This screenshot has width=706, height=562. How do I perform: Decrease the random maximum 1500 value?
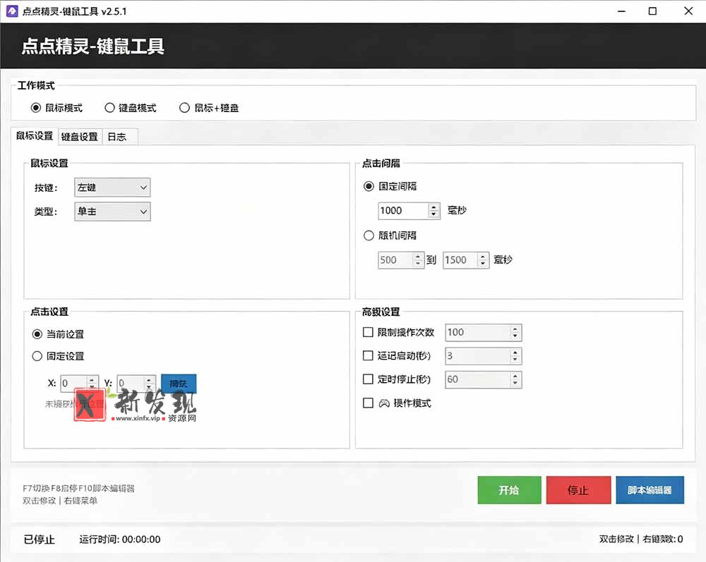pos(483,264)
